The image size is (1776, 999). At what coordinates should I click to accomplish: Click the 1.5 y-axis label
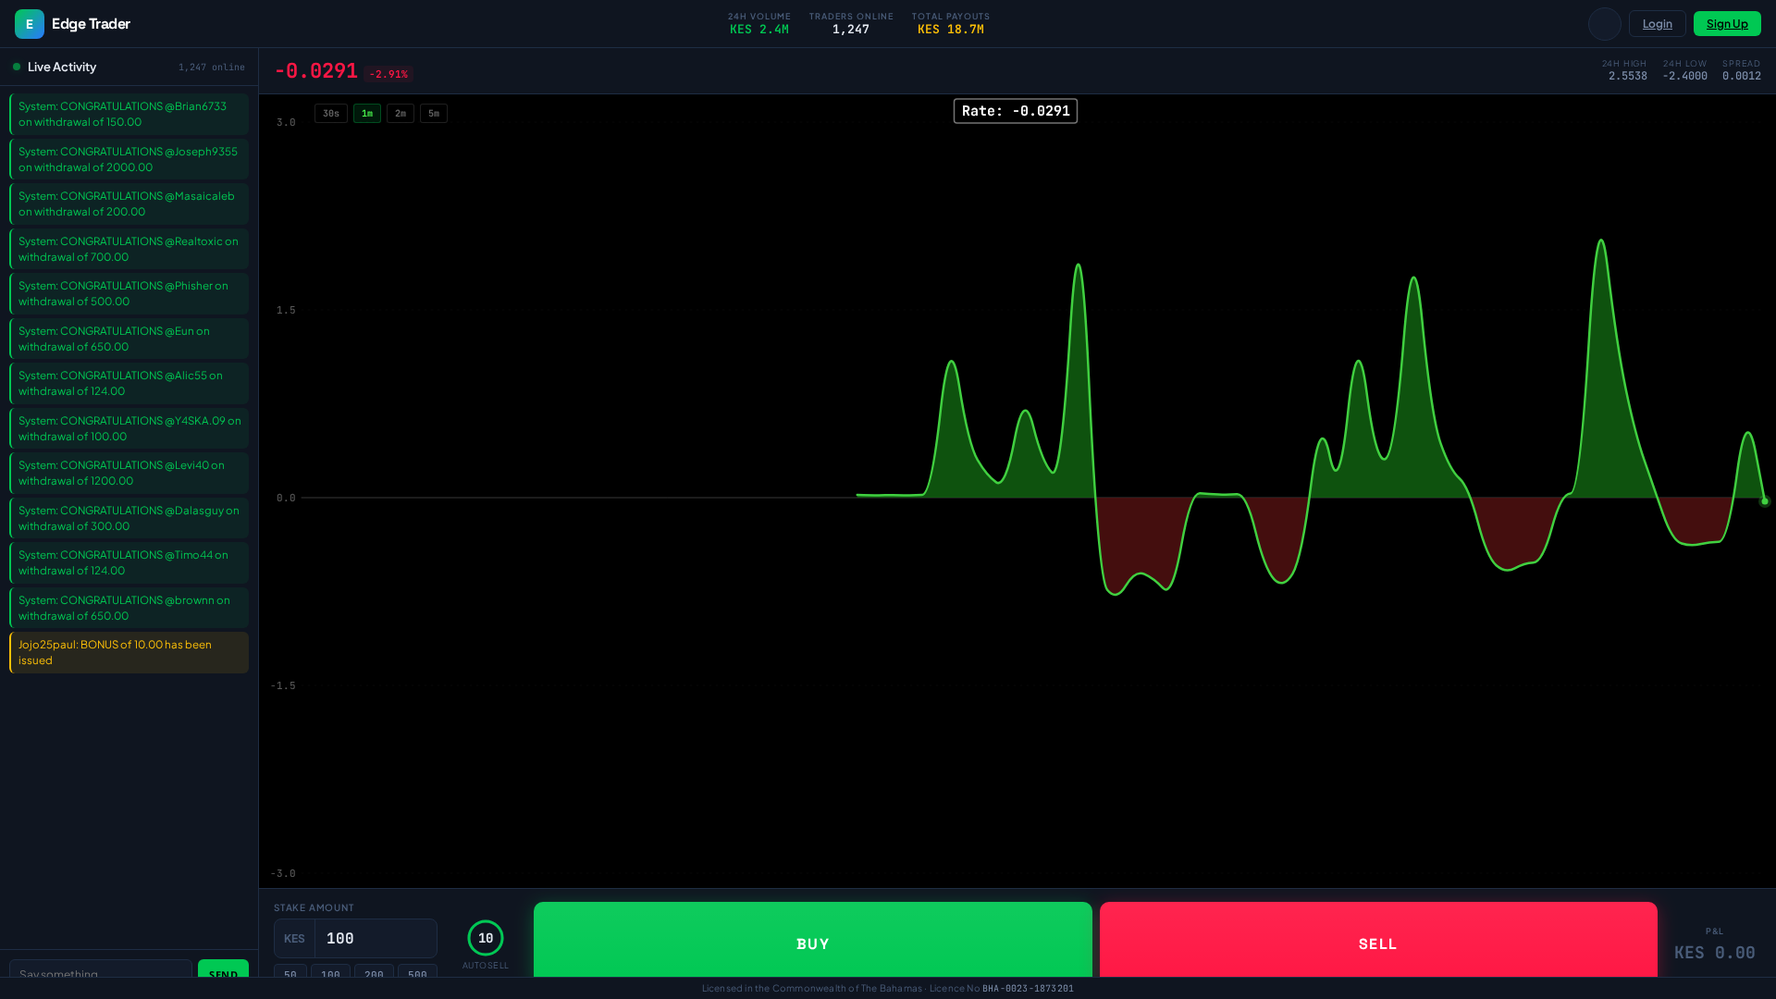click(x=286, y=310)
